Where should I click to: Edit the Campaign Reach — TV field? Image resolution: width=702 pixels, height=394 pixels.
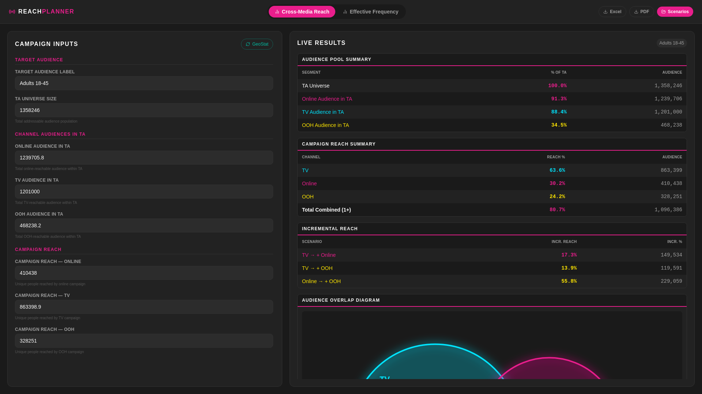coord(144,307)
